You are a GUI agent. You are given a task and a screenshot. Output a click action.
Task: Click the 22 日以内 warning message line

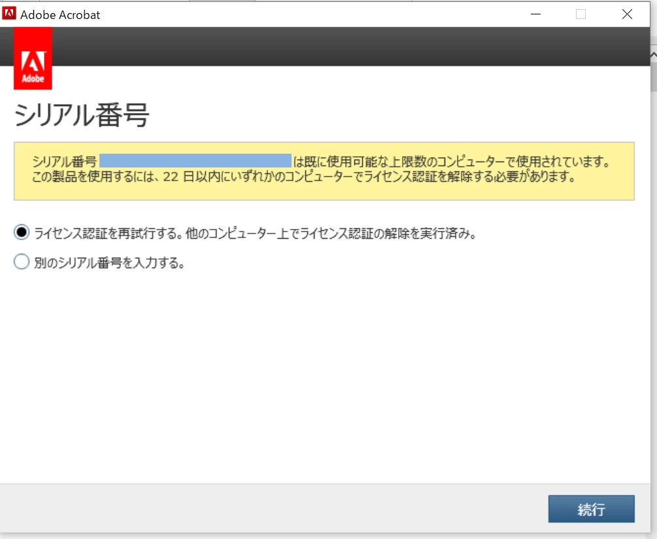(304, 177)
